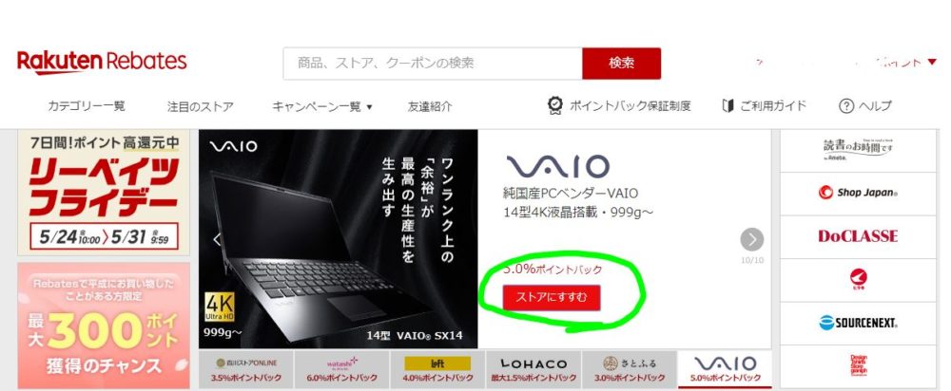Screen dimensions: 951x391
Task: Open the Shop Japan store logo
Action: click(858, 193)
